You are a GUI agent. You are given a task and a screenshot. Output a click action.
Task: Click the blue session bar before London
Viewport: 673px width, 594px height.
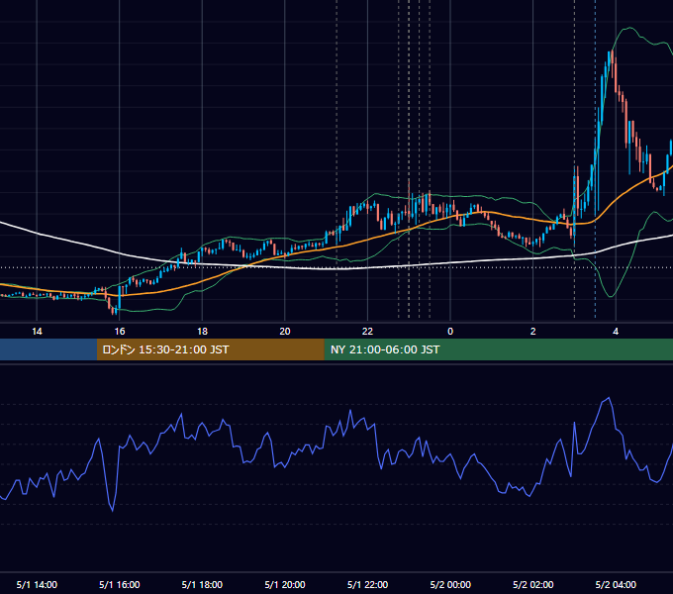pyautogui.click(x=48, y=349)
